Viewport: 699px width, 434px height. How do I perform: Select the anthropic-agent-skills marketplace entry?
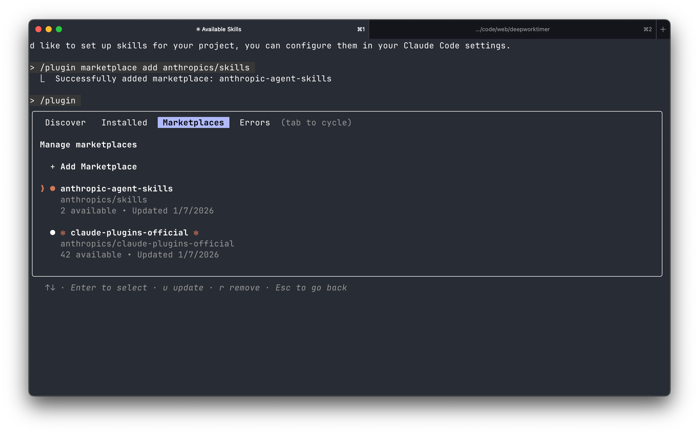tap(116, 189)
